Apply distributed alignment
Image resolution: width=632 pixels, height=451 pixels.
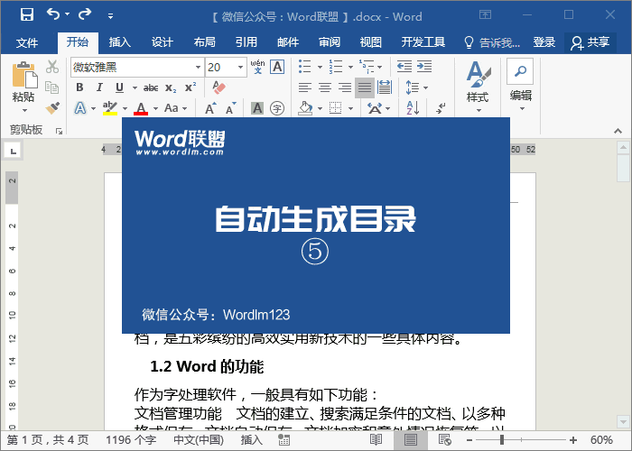(384, 87)
